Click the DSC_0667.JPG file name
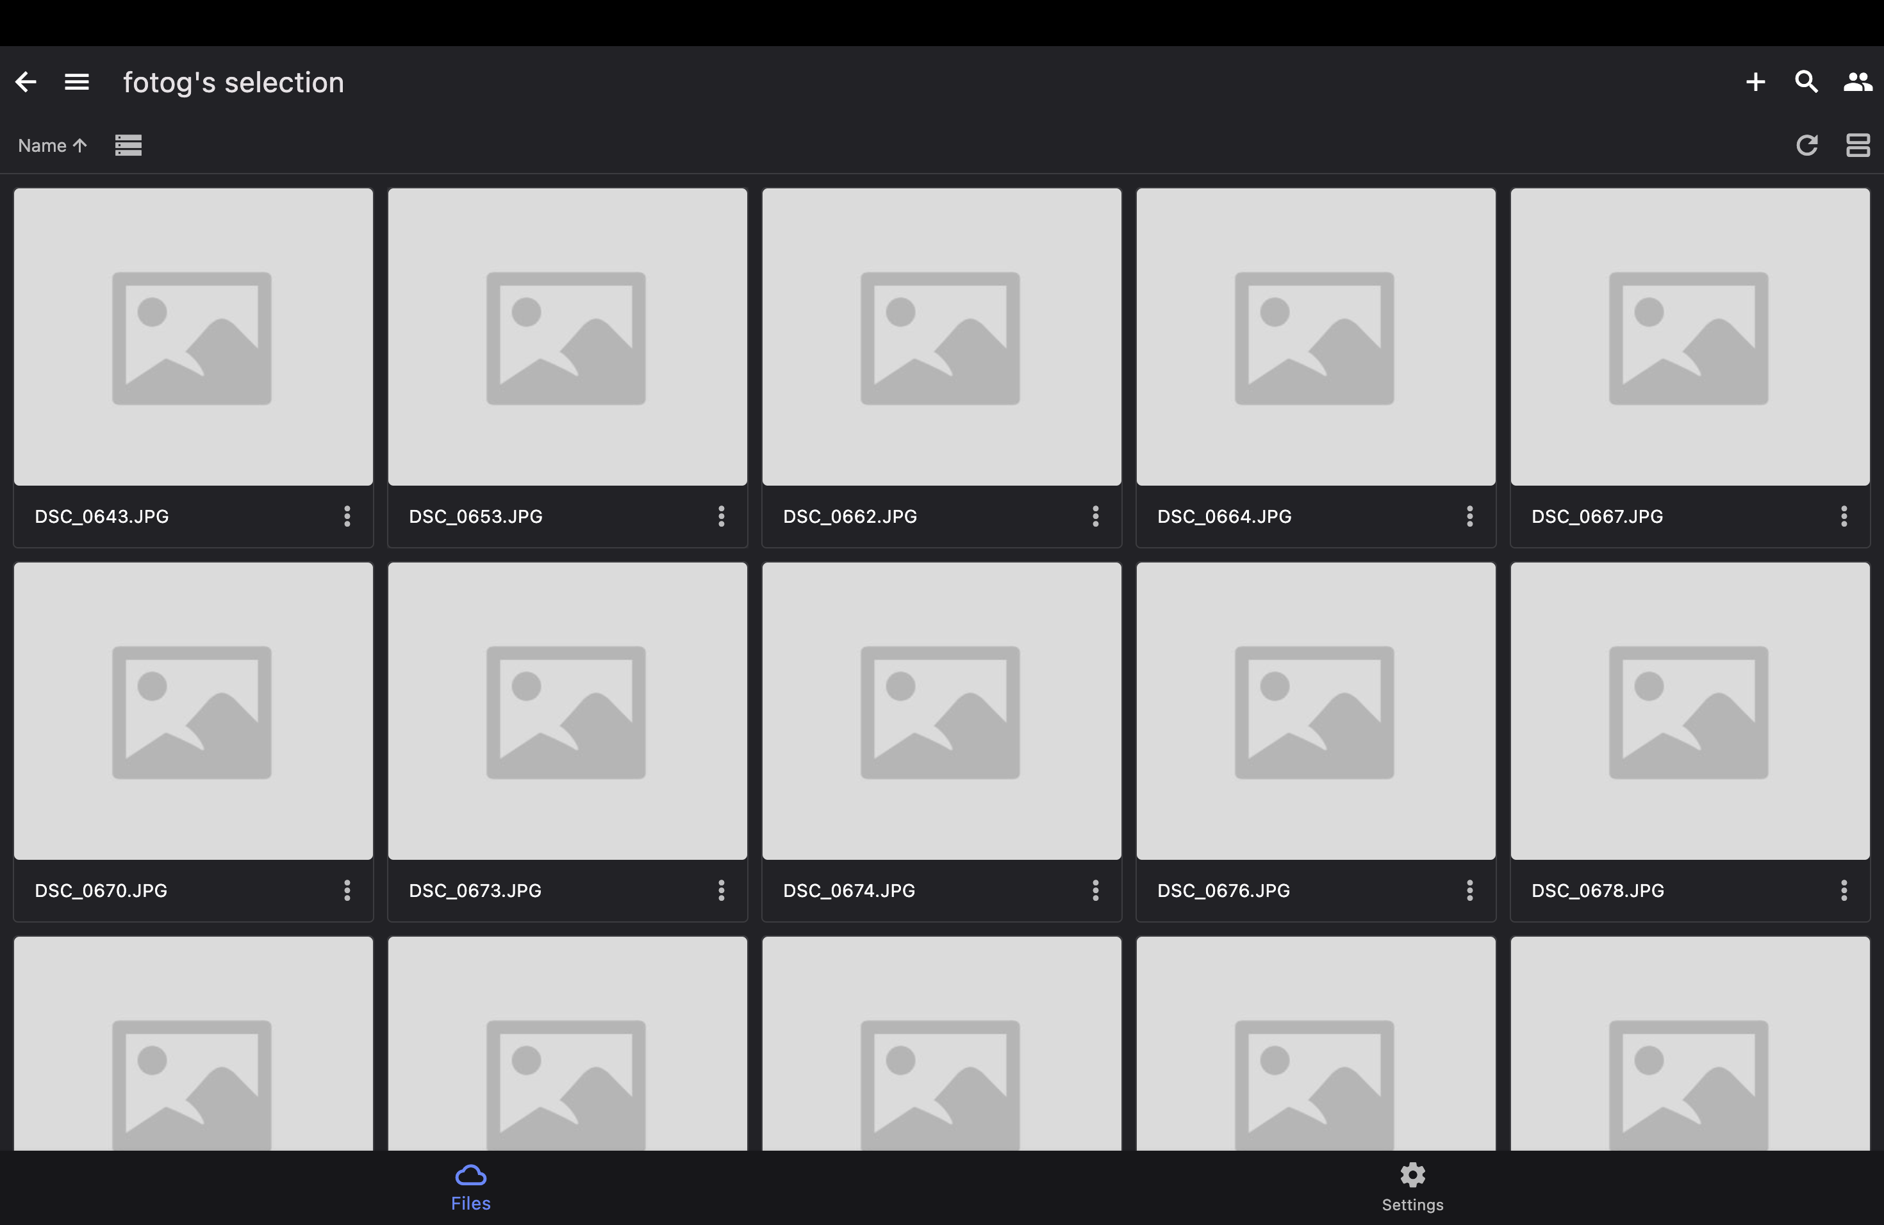Viewport: 1884px width, 1225px height. point(1598,516)
